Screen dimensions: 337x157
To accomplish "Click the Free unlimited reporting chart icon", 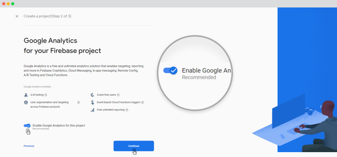I will pos(92,110).
